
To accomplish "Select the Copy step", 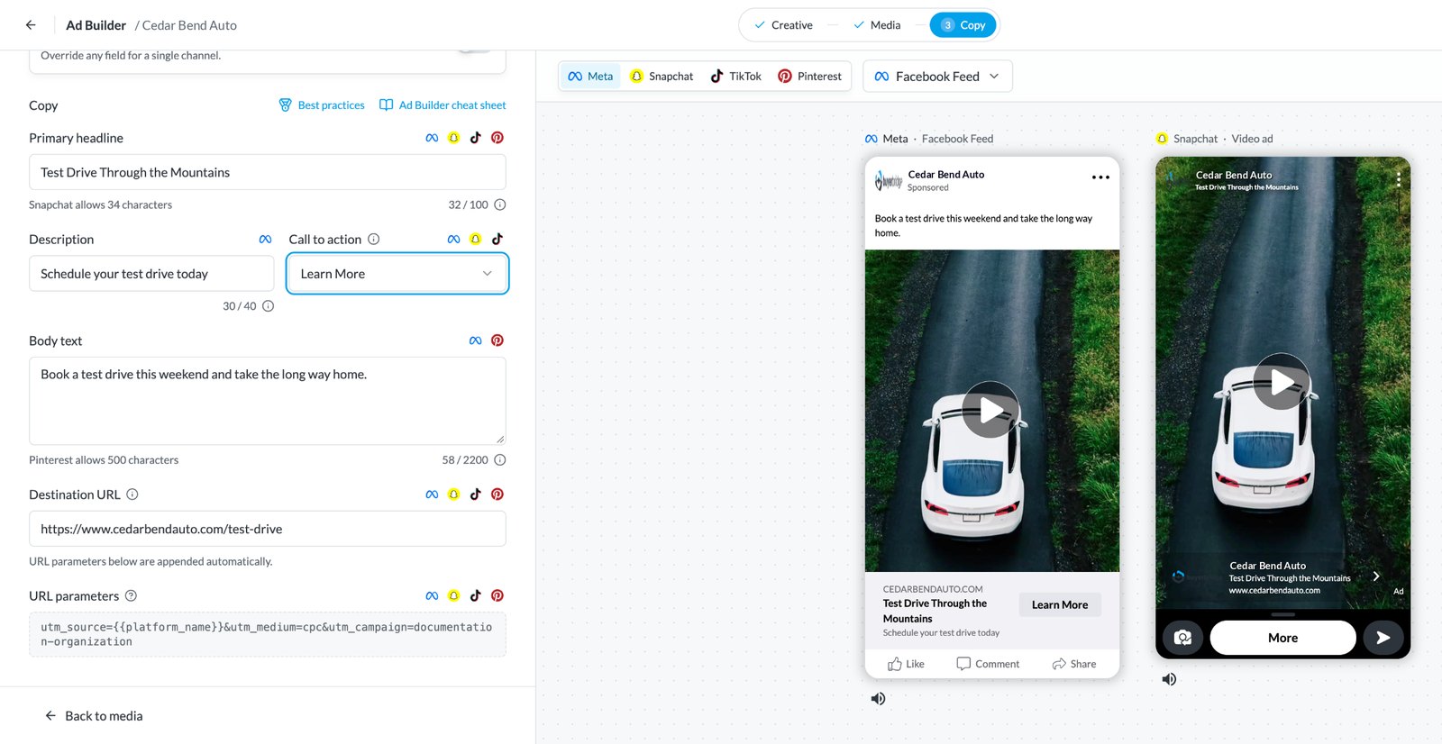I will point(963,25).
